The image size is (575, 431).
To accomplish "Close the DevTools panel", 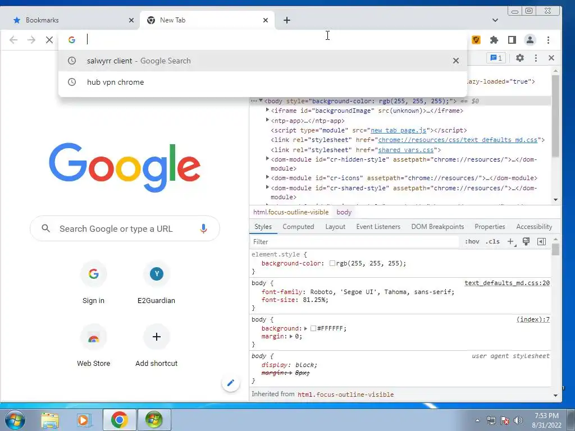I will point(551,58).
